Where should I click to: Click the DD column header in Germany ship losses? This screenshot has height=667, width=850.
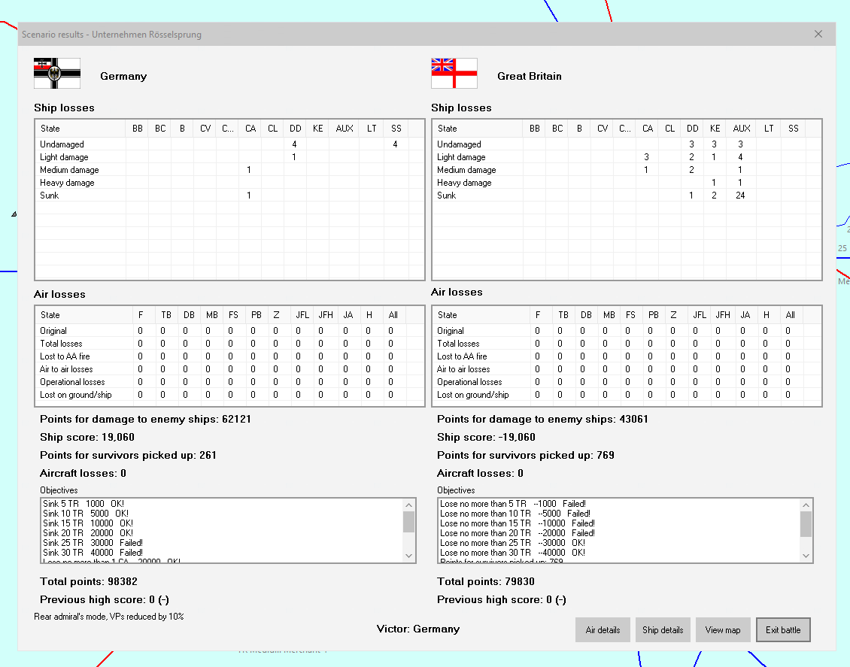(x=295, y=129)
